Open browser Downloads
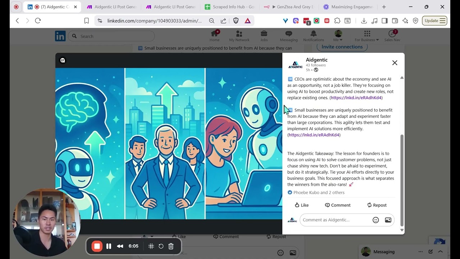Screen dimensions: 460x259 pos(364,21)
